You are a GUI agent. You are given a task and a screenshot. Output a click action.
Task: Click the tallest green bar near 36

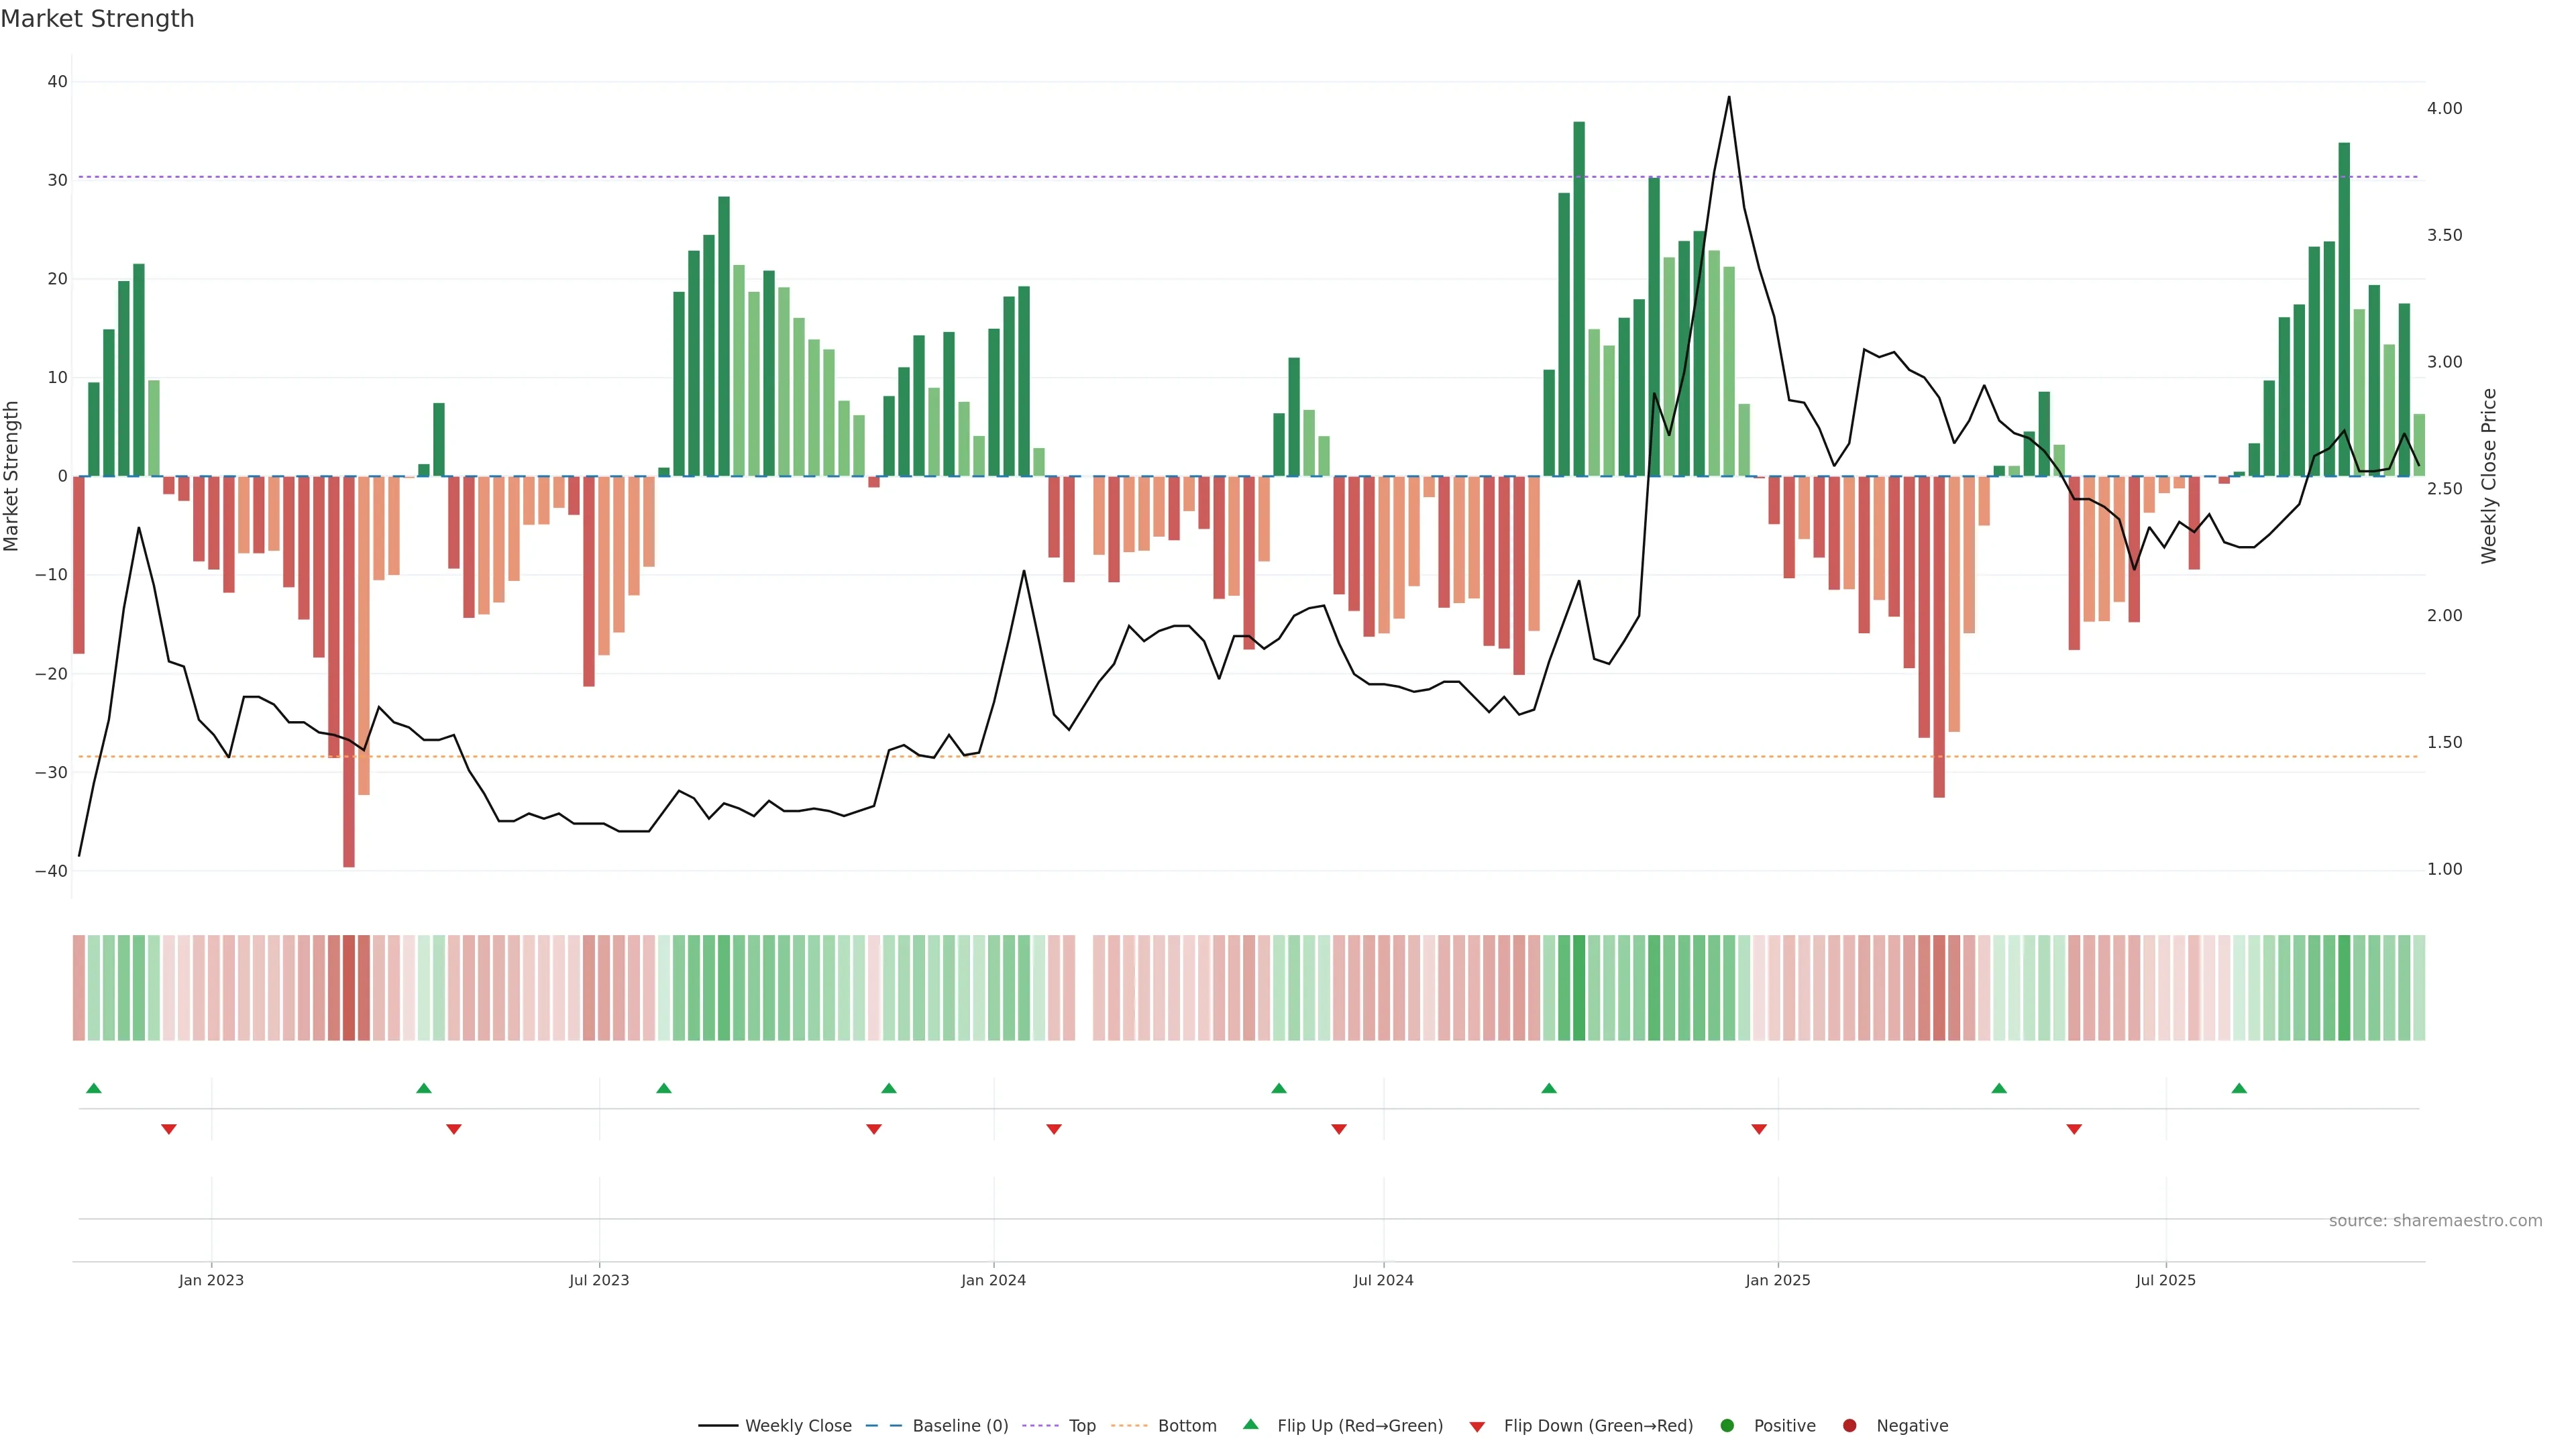1579,300
